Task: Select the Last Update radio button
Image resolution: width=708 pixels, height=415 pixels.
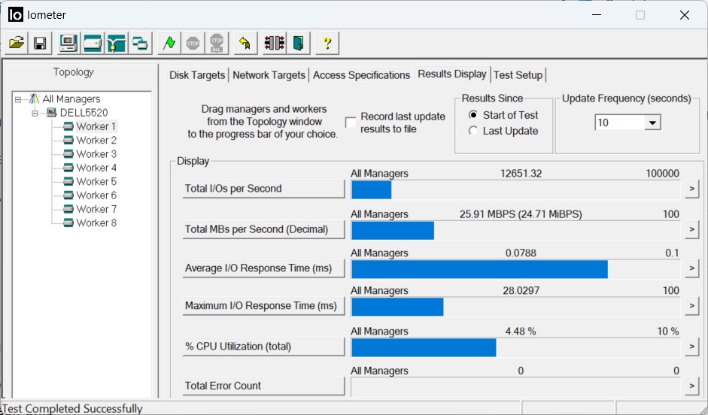Action: [x=473, y=131]
